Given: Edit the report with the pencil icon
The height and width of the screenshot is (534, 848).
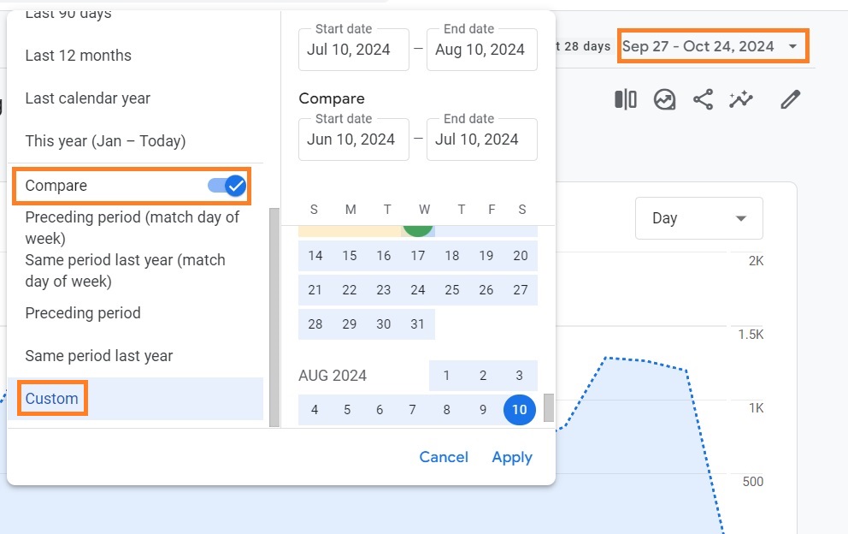Looking at the screenshot, I should pyautogui.click(x=790, y=99).
